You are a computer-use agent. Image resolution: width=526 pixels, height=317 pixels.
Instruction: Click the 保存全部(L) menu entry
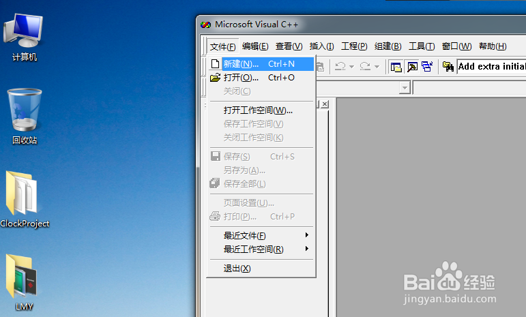click(261, 184)
